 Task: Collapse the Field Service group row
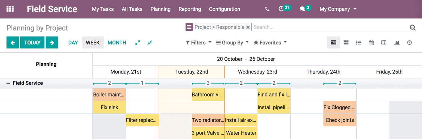8,83
